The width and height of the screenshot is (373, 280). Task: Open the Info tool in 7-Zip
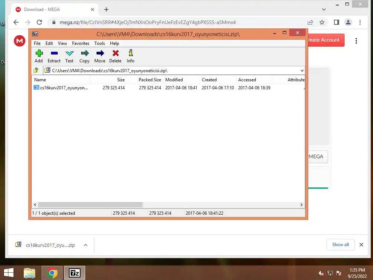pyautogui.click(x=131, y=57)
